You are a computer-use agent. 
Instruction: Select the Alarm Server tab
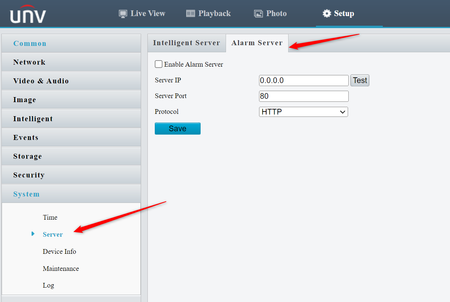257,43
